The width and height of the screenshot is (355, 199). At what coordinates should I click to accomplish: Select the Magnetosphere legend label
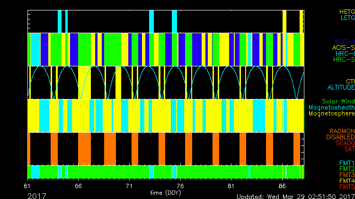(x=331, y=114)
